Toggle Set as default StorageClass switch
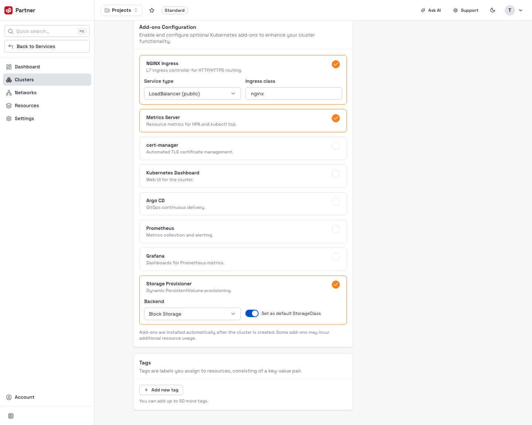The image size is (532, 425). click(252, 313)
